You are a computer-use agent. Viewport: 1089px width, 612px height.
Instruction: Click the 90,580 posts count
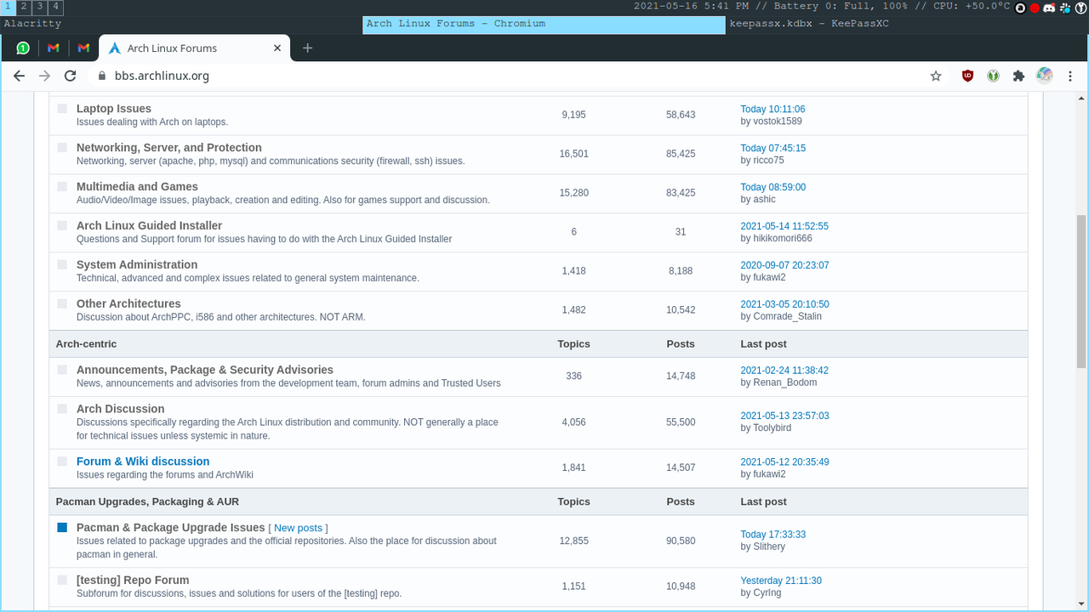681,541
